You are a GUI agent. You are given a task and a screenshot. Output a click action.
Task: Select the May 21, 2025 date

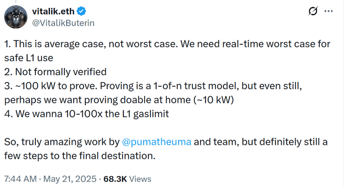click(70, 179)
